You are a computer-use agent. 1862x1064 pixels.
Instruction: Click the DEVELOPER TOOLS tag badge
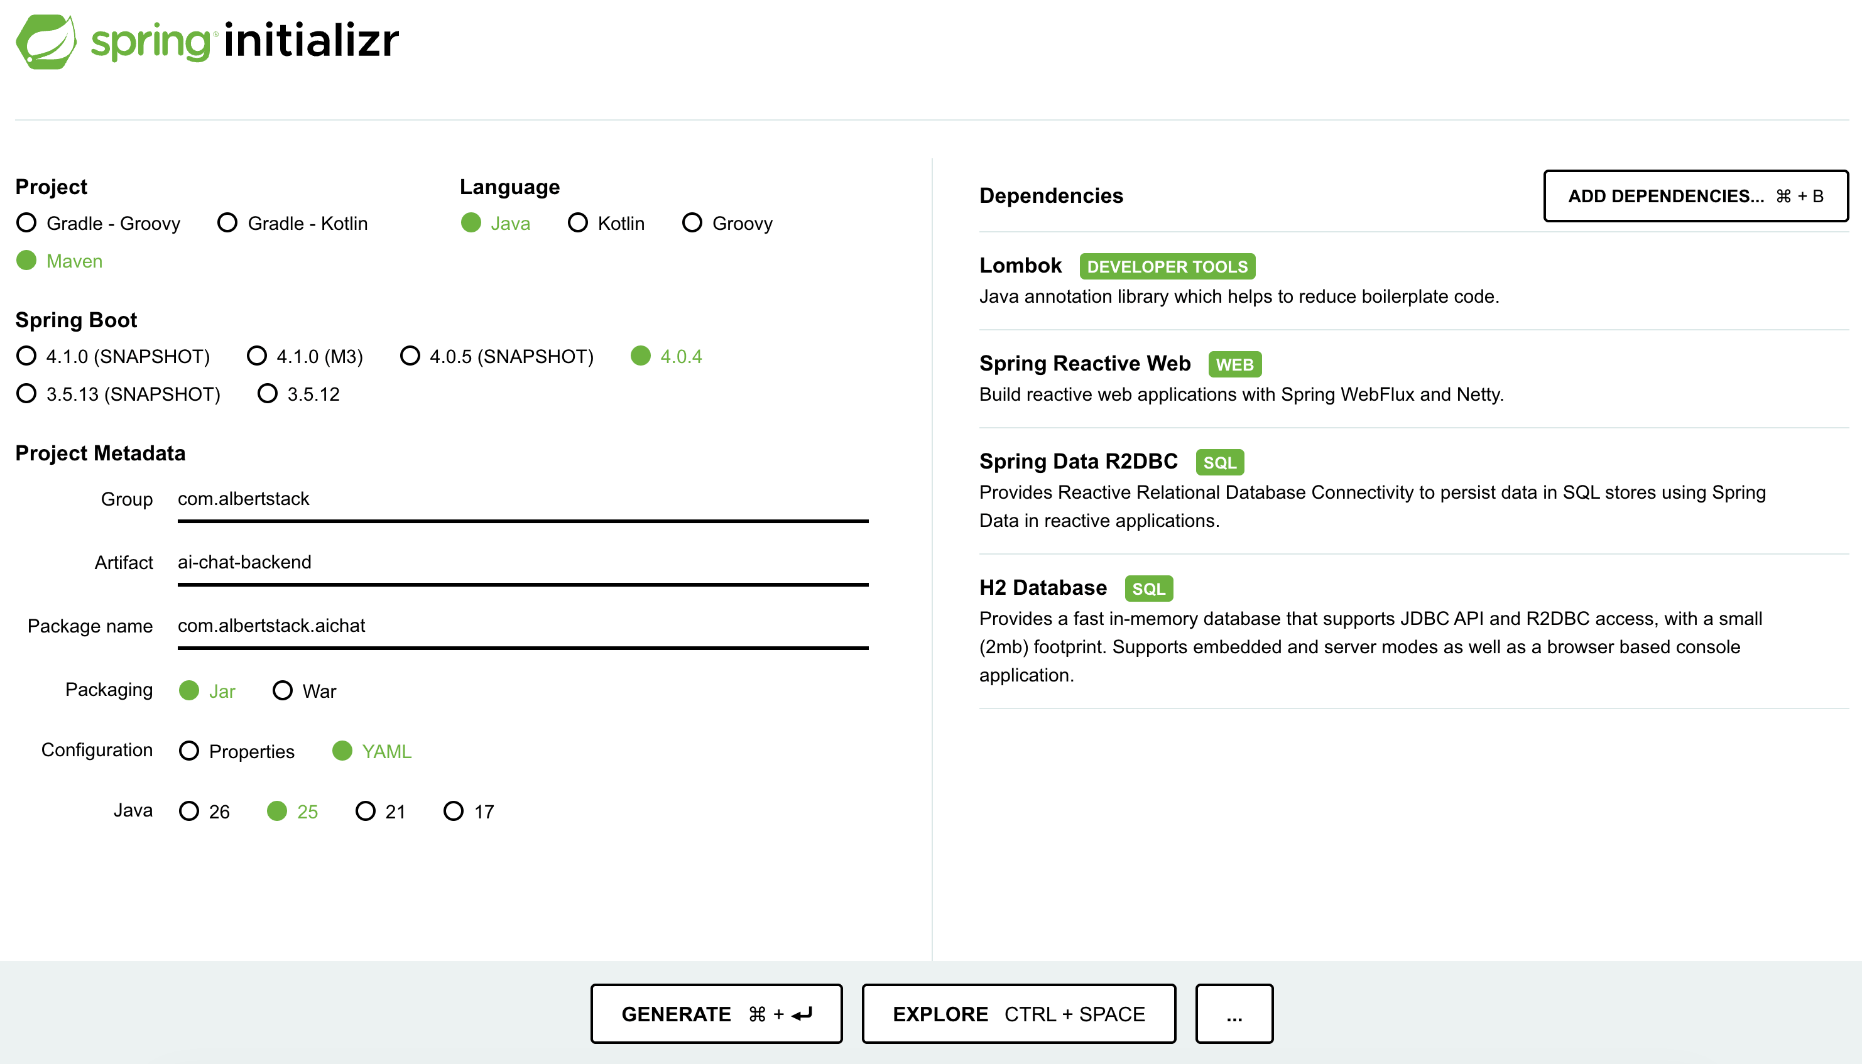1168,267
